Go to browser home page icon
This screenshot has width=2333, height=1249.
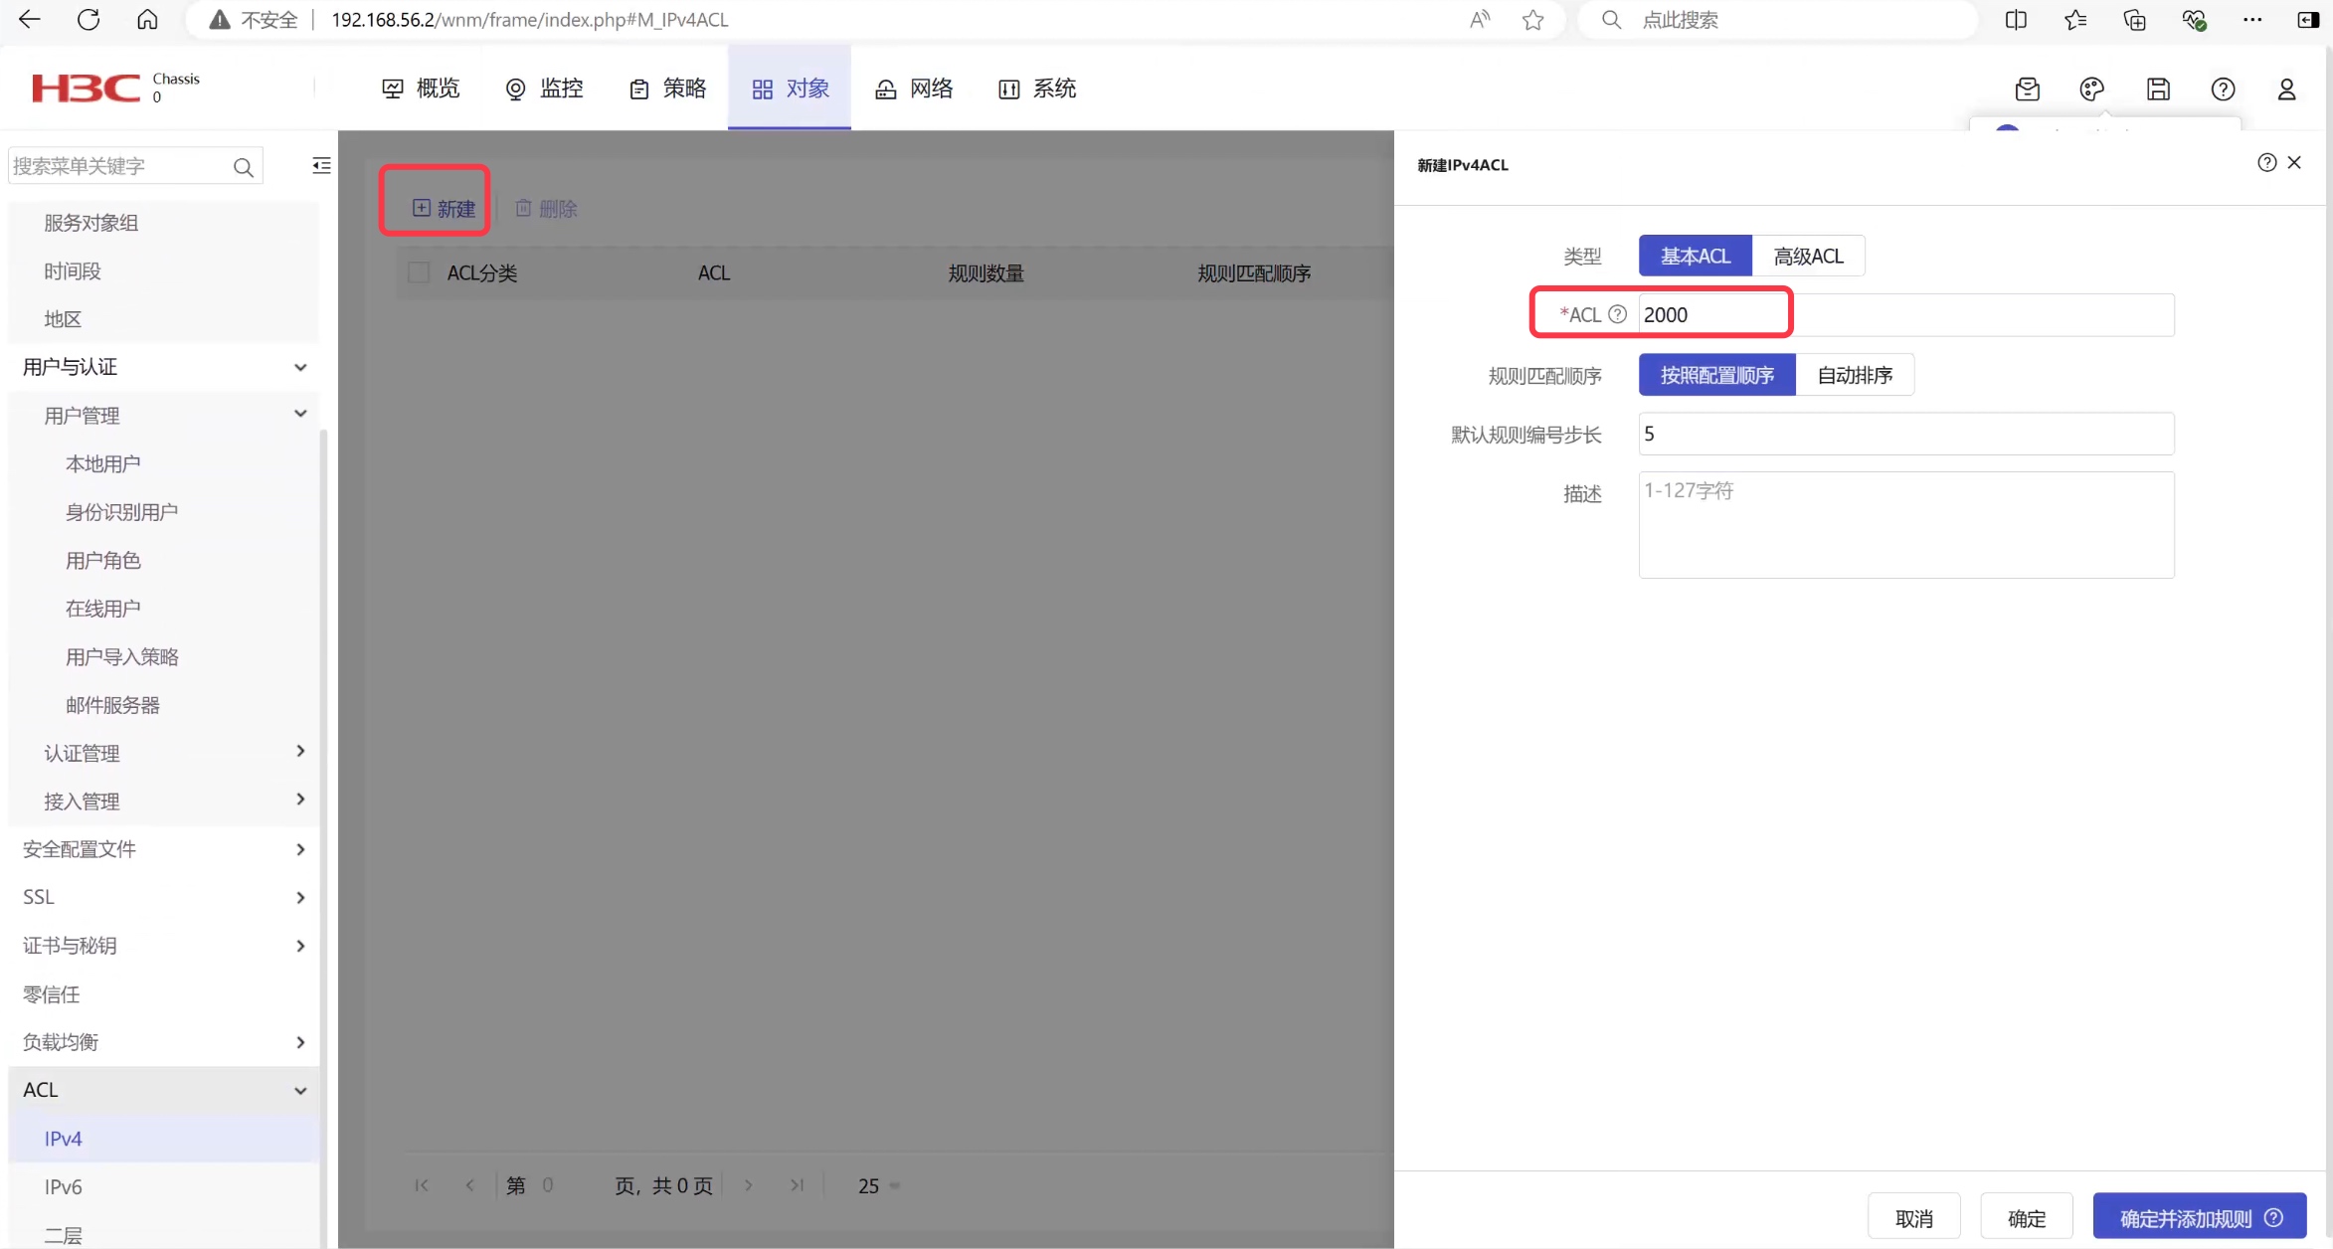147,19
